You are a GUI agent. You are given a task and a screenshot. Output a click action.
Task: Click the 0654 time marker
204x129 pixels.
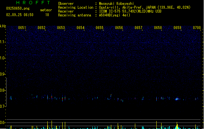click(x=80, y=28)
